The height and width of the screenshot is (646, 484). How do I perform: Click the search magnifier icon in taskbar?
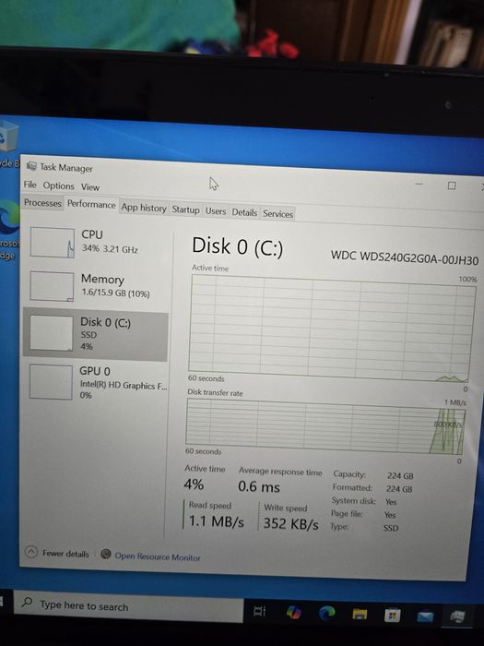tap(27, 602)
